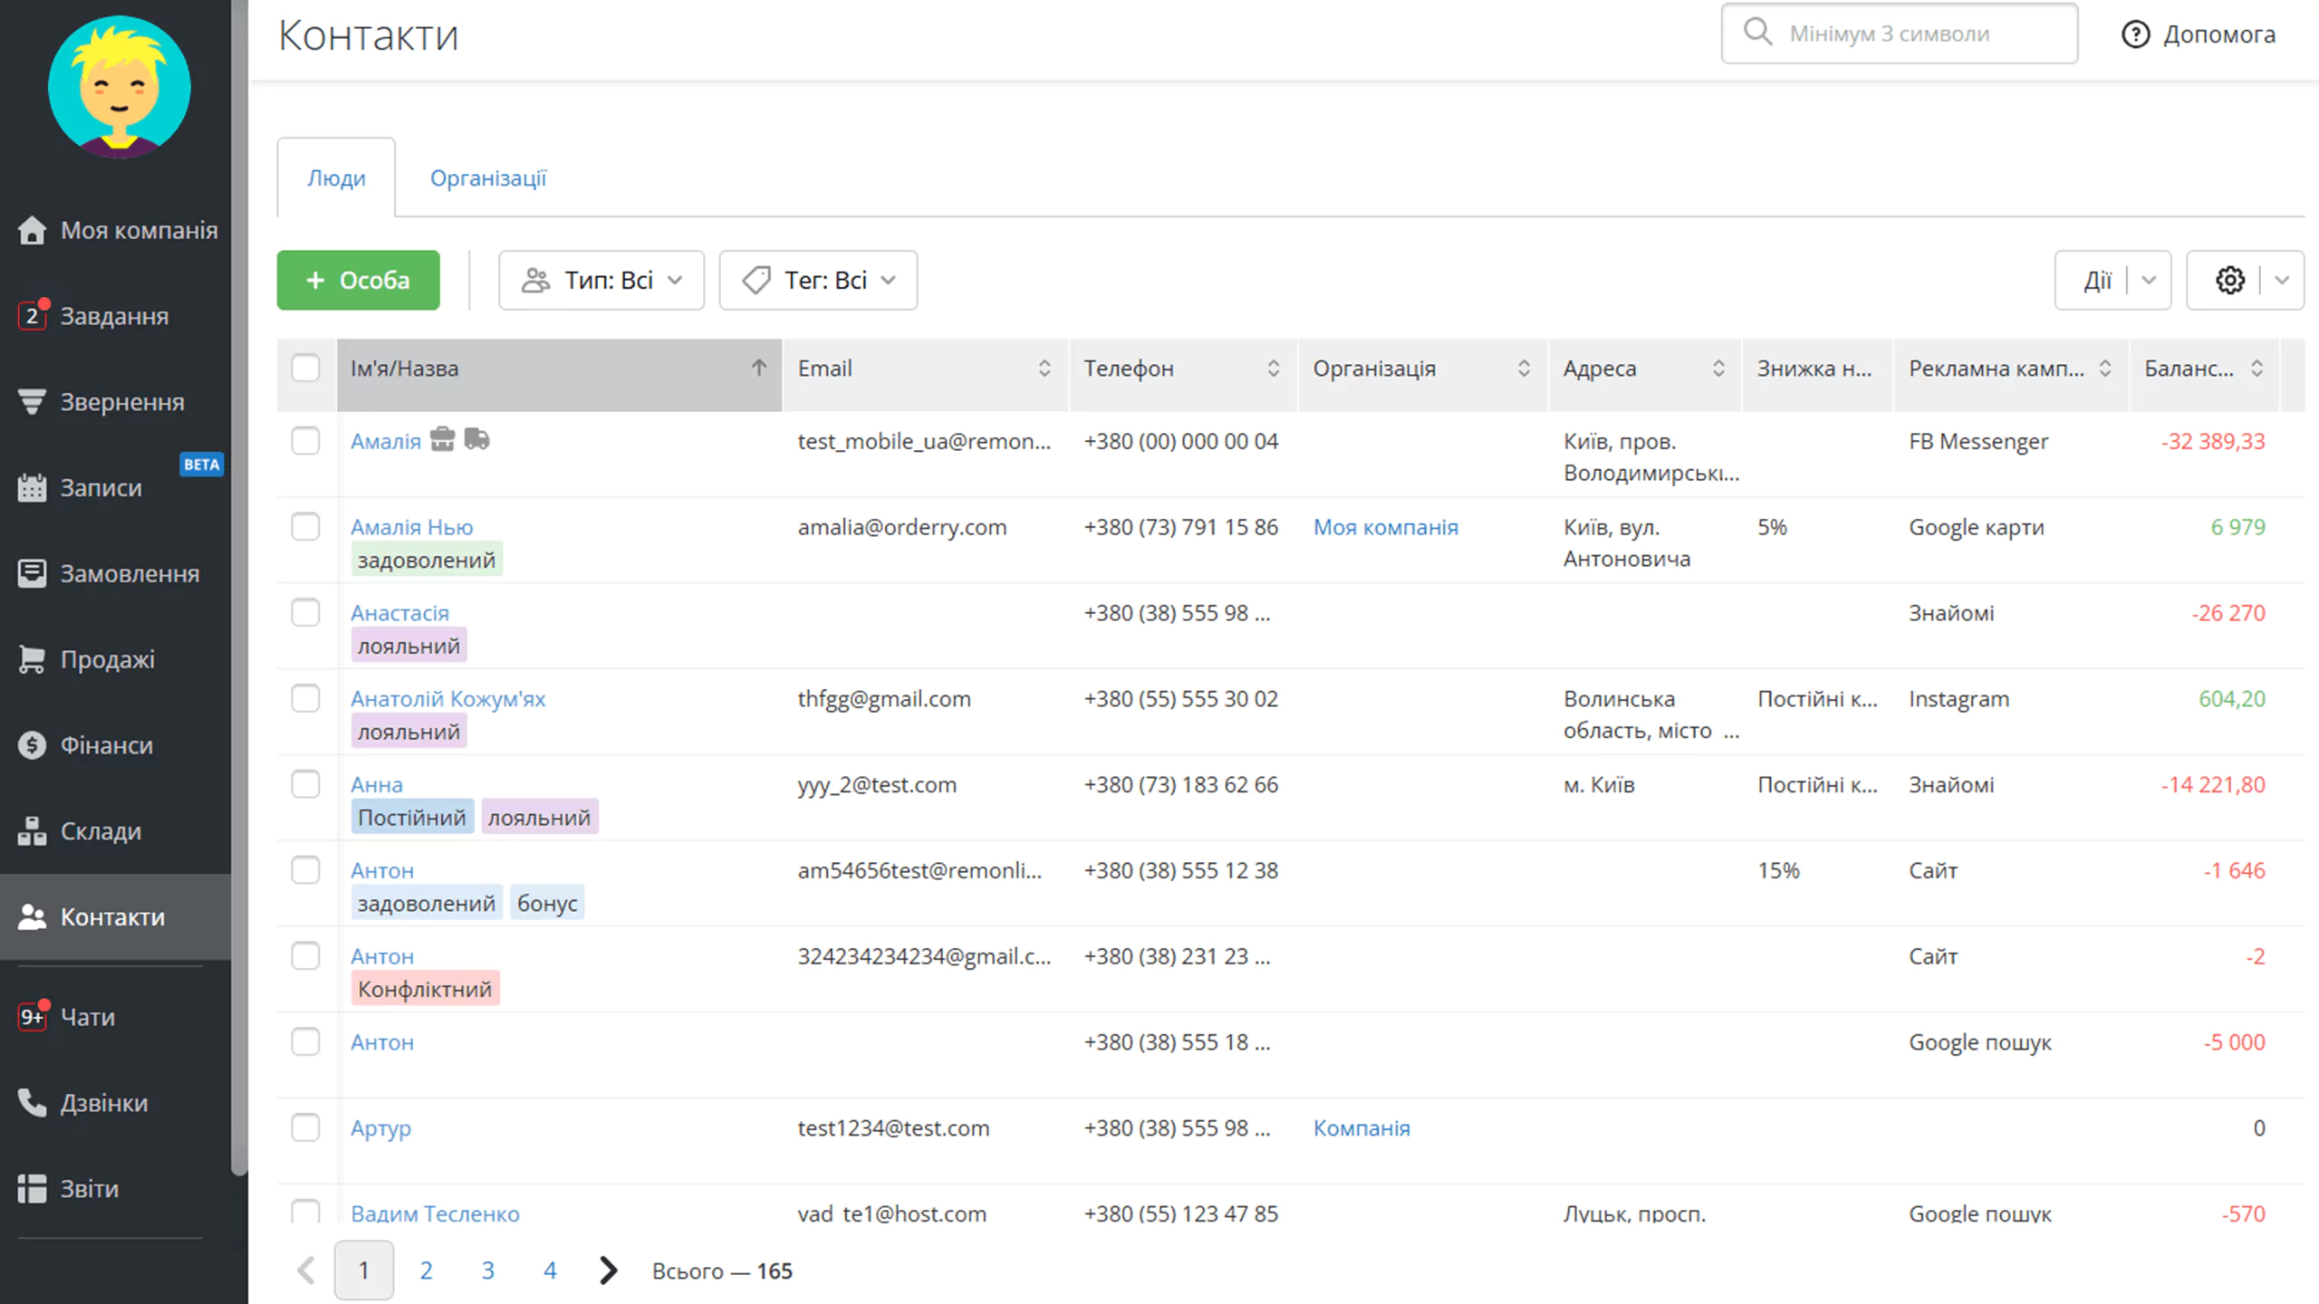
Task: Tick the checkbox for Анна
Action: (305, 784)
